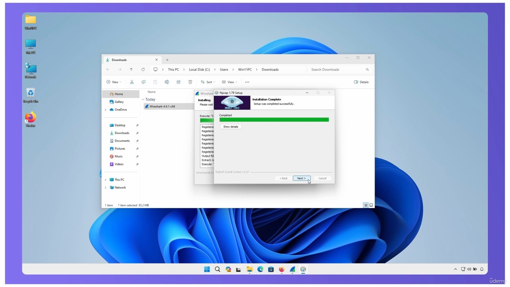Click the Copy icon in Explorer toolbar
The height and width of the screenshot is (287, 510).
[143, 82]
